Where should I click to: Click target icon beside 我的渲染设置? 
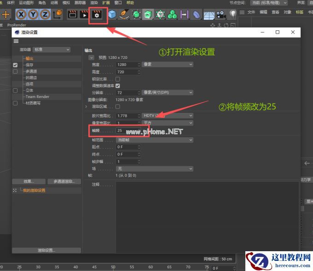click(x=15, y=190)
